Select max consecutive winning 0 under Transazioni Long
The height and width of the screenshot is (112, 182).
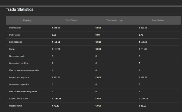click(96, 70)
